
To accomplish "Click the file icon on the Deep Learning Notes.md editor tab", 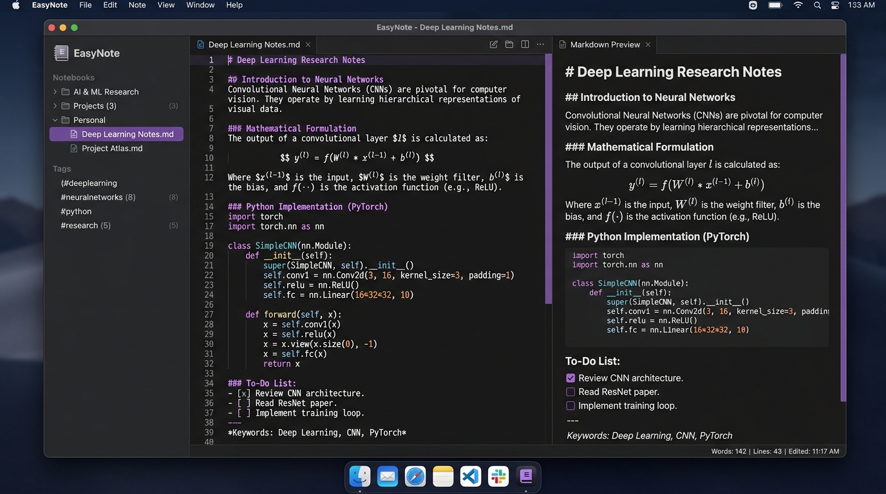I will coord(201,44).
